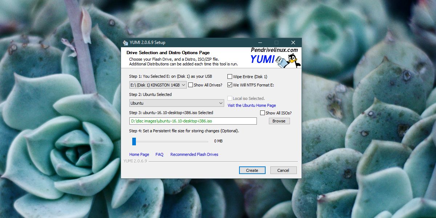The height and width of the screenshot is (218, 436).
Task: Open the FAQ link
Action: click(x=160, y=154)
